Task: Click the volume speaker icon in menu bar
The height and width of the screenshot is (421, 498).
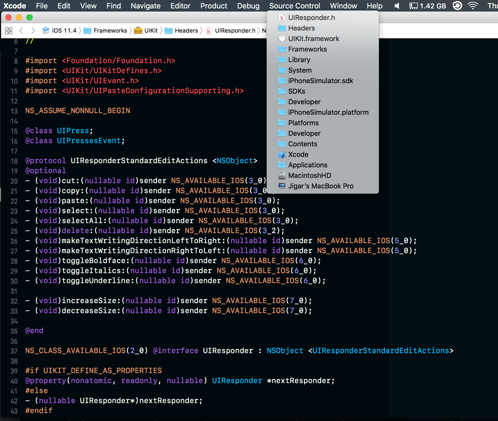Action: [x=397, y=6]
